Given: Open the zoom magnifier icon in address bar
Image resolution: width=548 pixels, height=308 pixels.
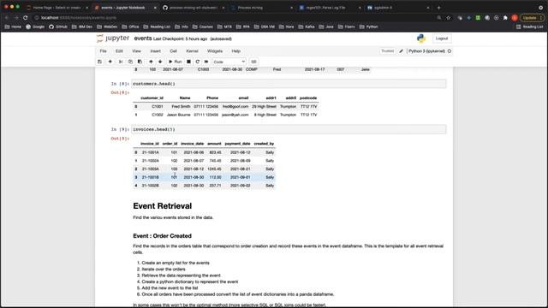Looking at the screenshot, I should [x=439, y=17].
